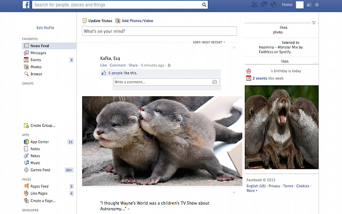Screen dimensions: 342x214
Task: Select Messages in the Favorites sidebar
Action: 38,53
